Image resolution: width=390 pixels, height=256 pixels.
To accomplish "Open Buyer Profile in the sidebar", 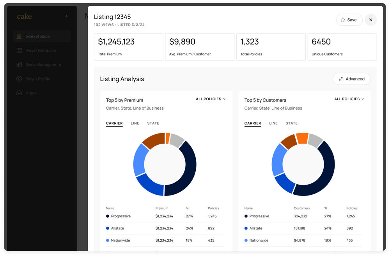I will (x=37, y=78).
